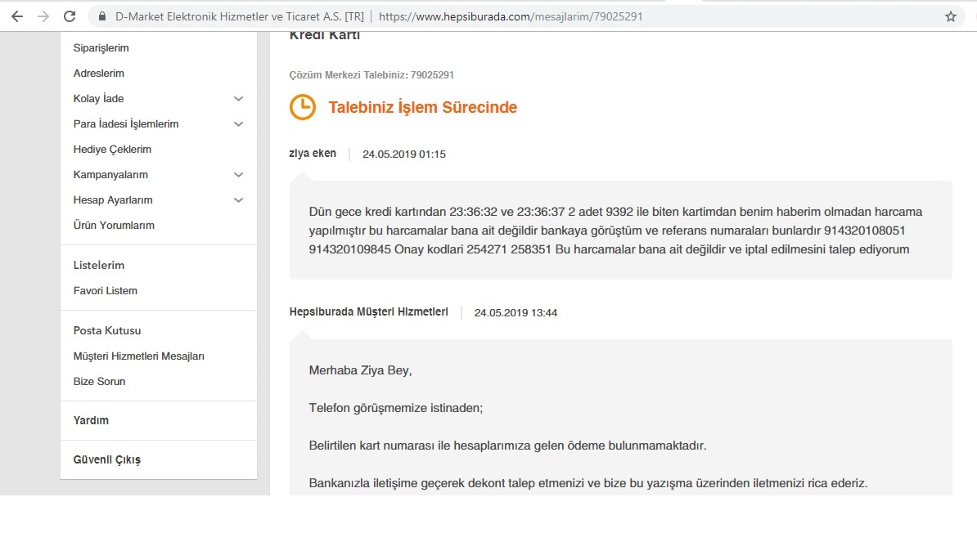Open Müşteri Hizmetleri Mesajları

(x=138, y=356)
